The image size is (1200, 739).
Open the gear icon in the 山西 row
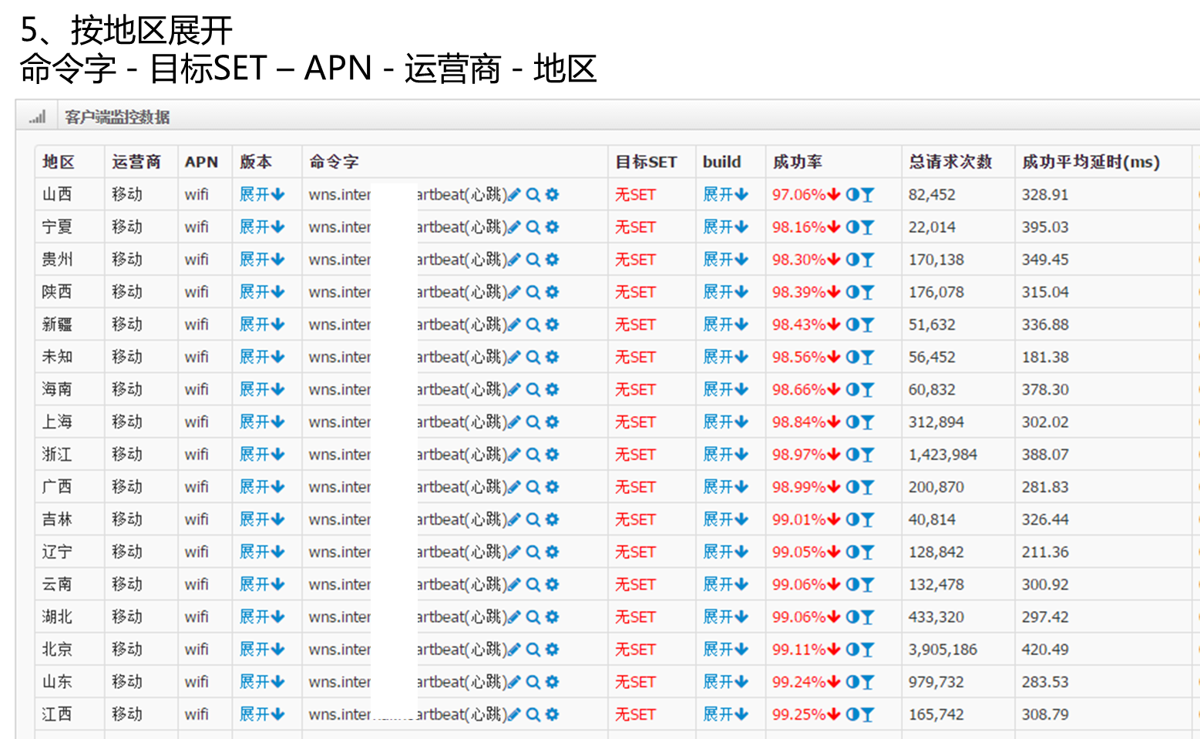(552, 195)
